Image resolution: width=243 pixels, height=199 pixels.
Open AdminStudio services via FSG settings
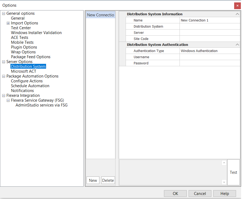[41, 105]
